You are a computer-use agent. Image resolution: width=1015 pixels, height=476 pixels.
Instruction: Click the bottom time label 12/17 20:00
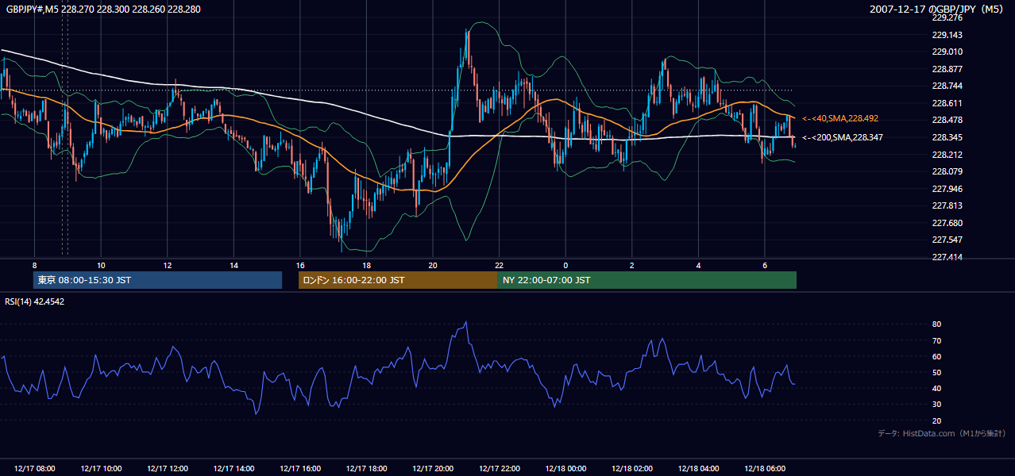(432, 469)
